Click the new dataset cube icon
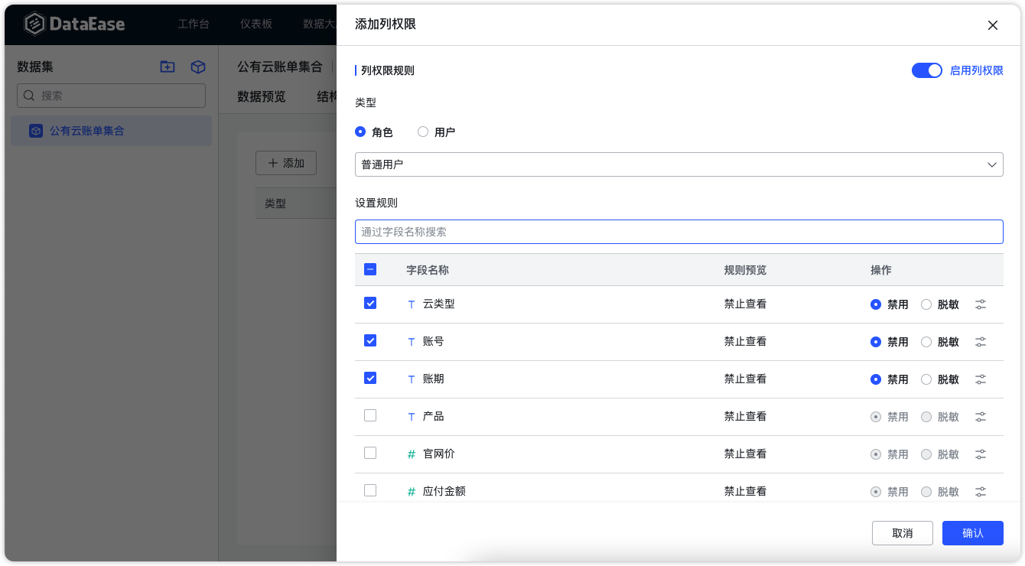The width and height of the screenshot is (1025, 566). point(198,67)
